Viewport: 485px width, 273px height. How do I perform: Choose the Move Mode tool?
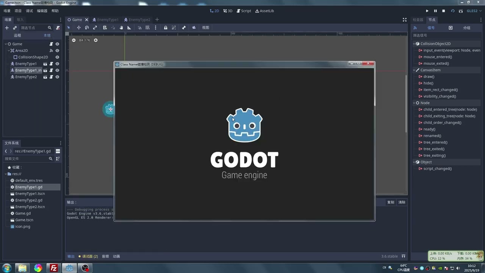tap(79, 28)
